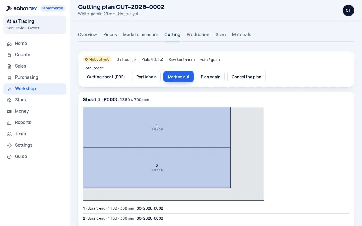
Task: Click the Purchasing cart icon
Action: tap(9, 77)
